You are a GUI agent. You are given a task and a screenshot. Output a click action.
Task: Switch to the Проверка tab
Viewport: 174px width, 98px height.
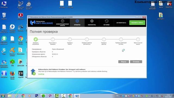[x=77, y=23]
